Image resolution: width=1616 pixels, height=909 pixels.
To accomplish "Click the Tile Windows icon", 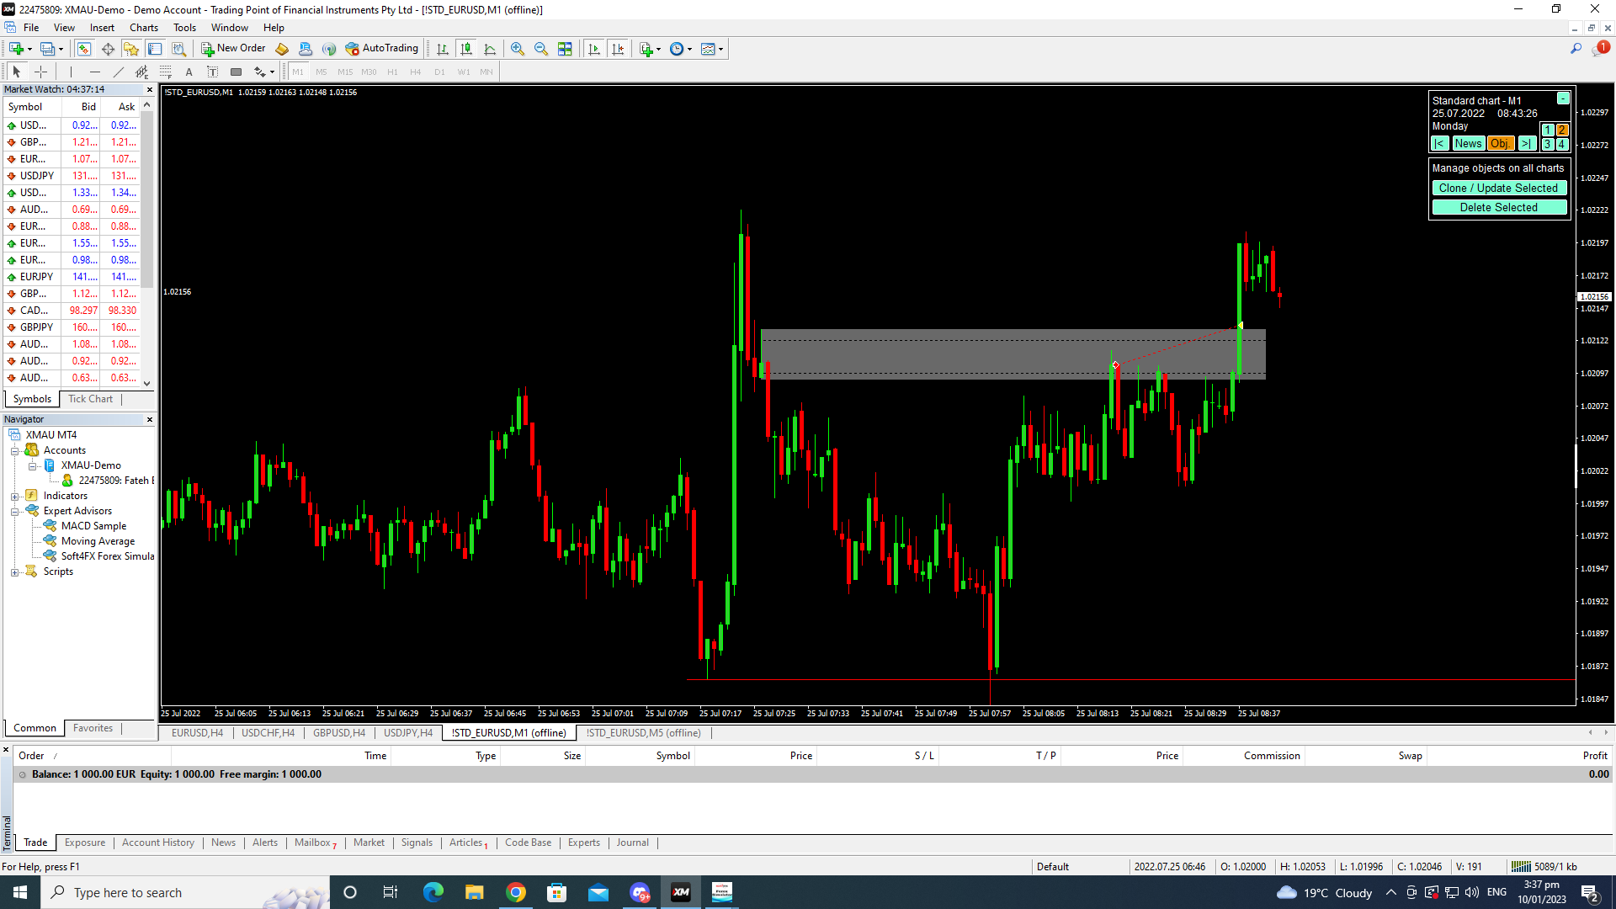I will [565, 49].
